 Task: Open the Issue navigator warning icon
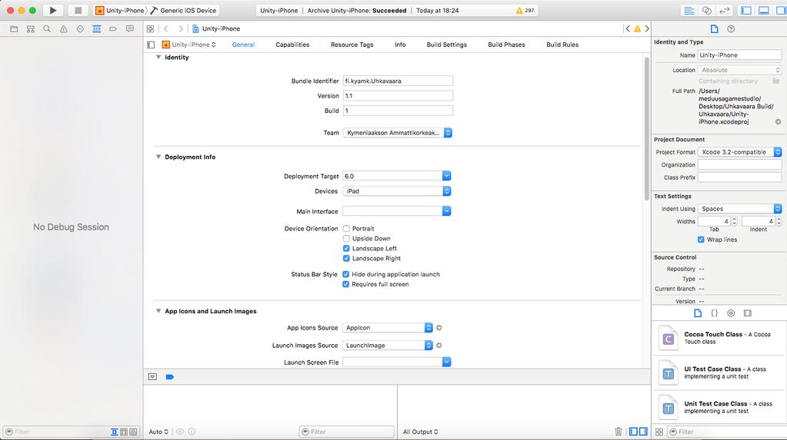pyautogui.click(x=63, y=29)
